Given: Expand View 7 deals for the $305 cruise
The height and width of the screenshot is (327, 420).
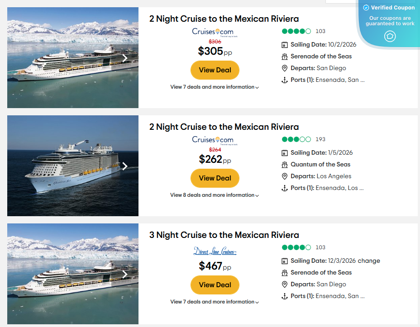Looking at the screenshot, I should tap(215, 87).
